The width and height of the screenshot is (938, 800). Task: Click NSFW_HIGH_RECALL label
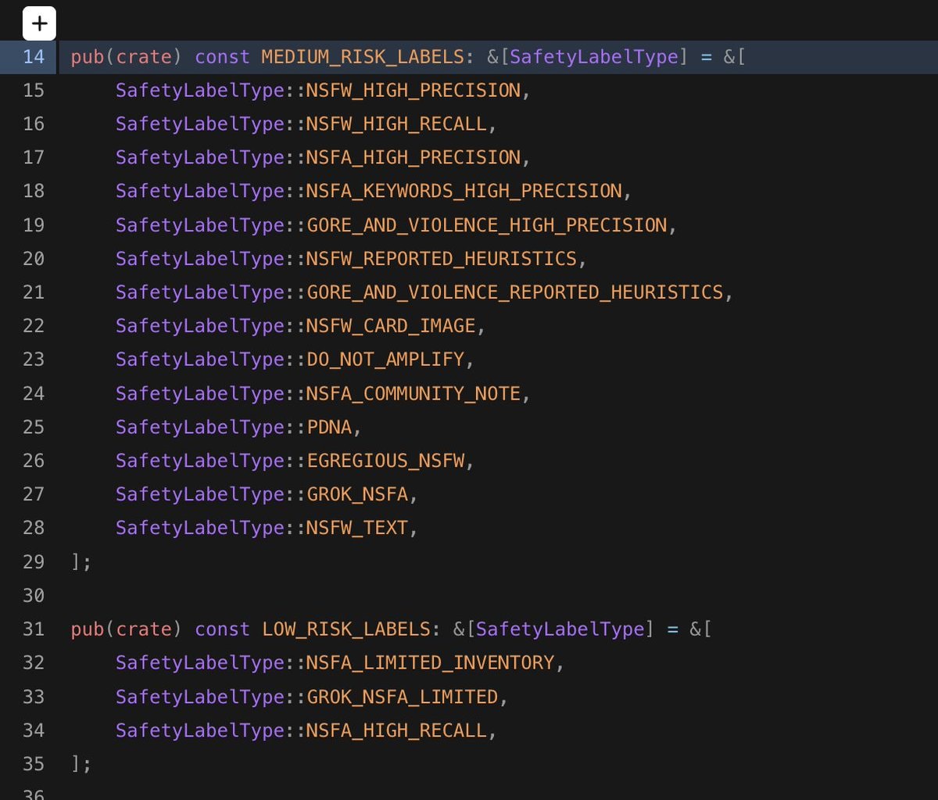click(x=396, y=124)
